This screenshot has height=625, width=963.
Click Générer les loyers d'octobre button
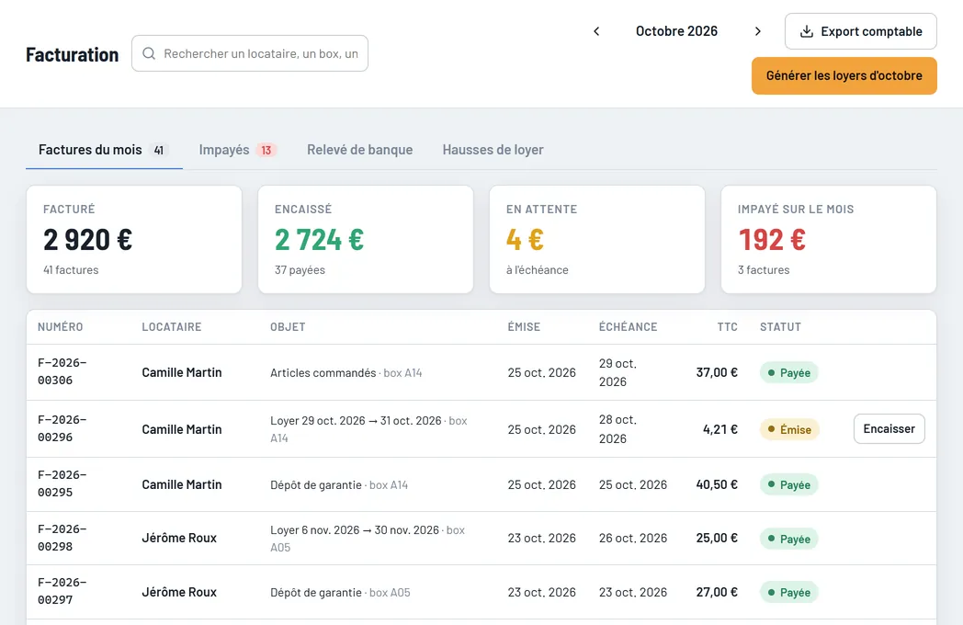[844, 75]
